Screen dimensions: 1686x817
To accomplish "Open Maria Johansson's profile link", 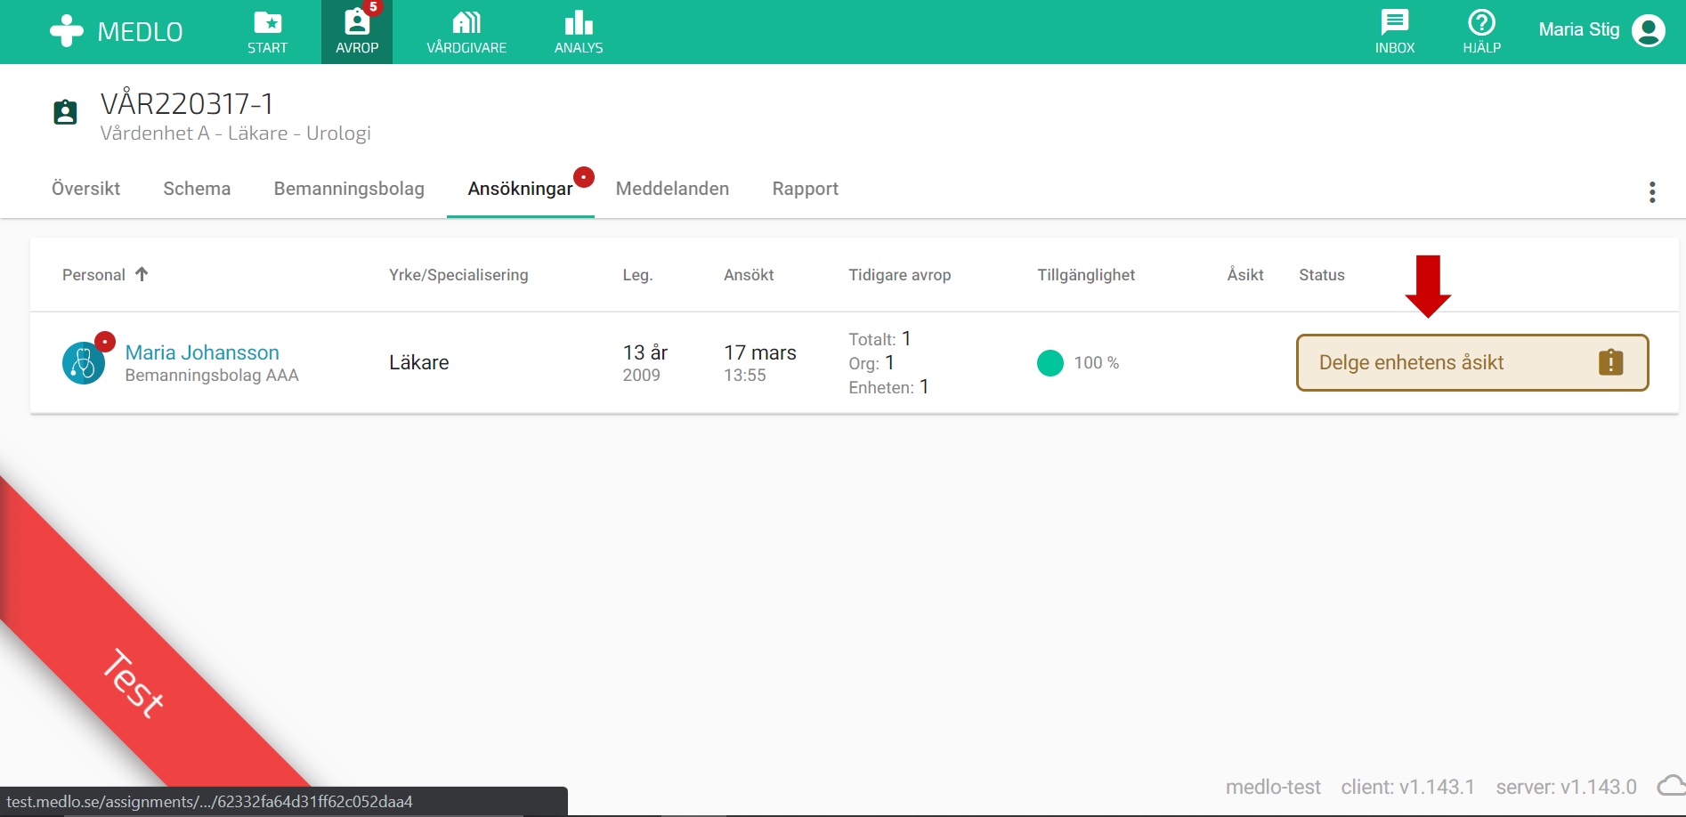I will pyautogui.click(x=202, y=352).
